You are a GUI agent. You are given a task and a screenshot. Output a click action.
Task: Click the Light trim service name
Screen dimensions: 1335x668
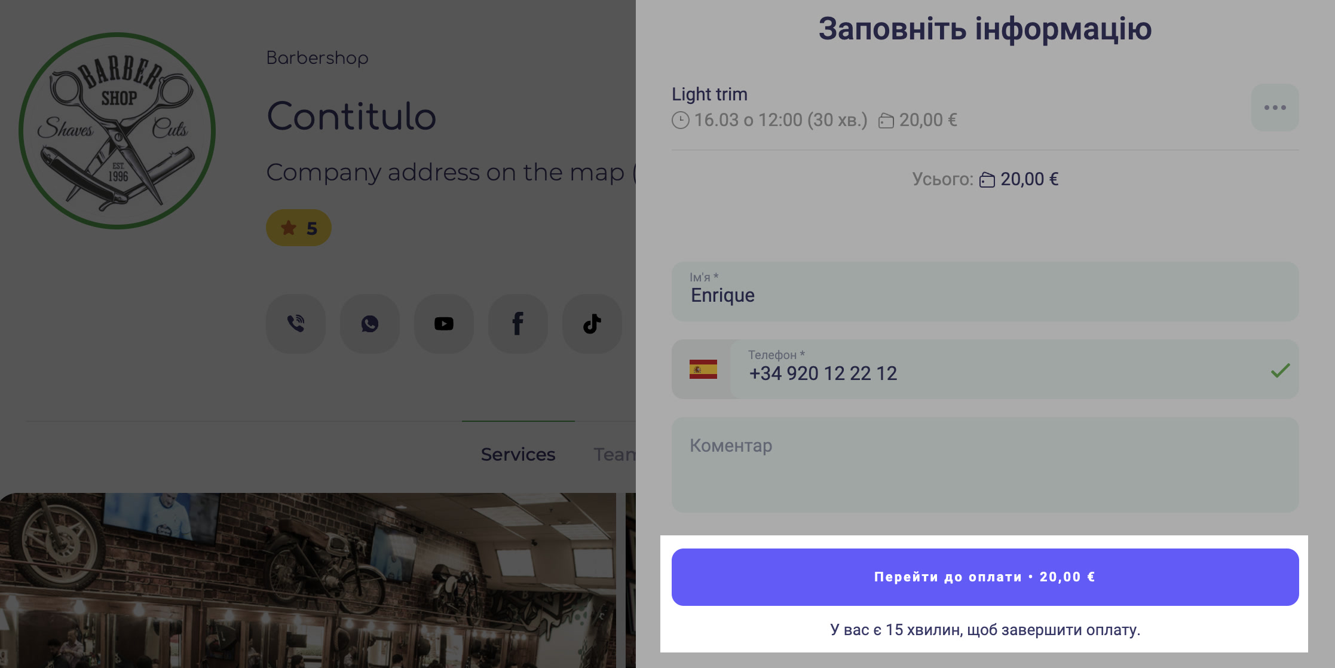709,94
